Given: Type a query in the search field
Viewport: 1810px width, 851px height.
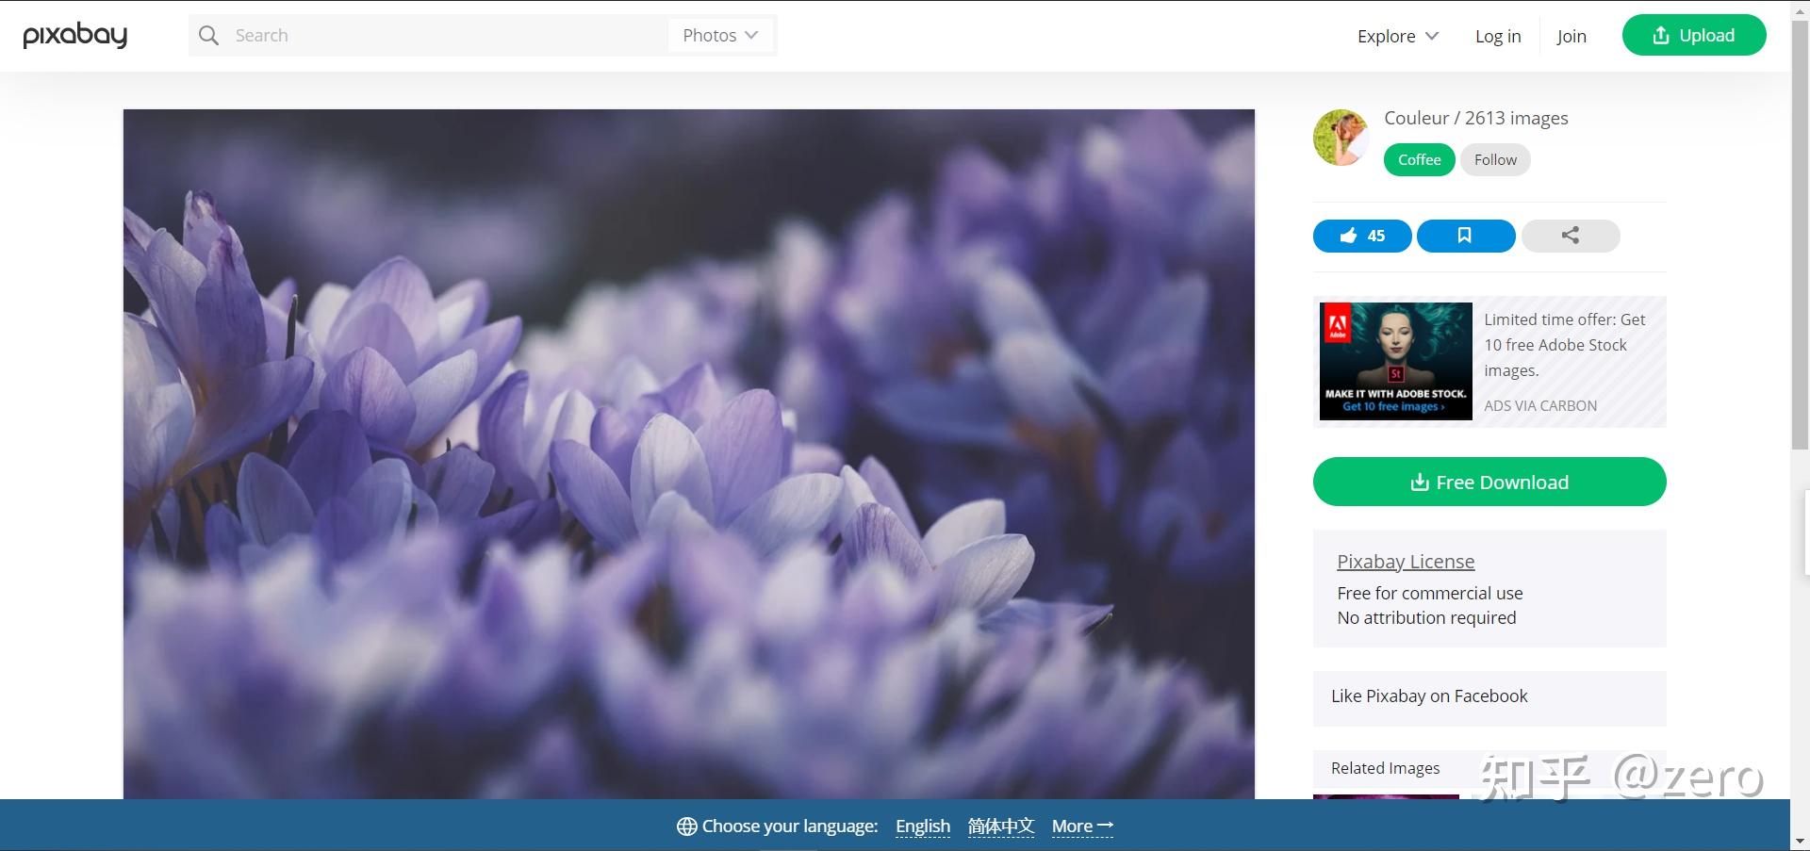Looking at the screenshot, I should (x=424, y=35).
